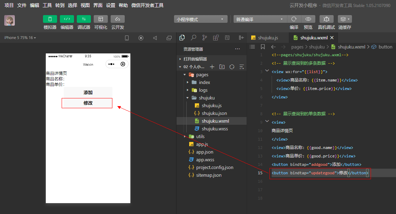Click the 编译 compile refresh icon
The width and height of the screenshot is (396, 214).
click(294, 19)
